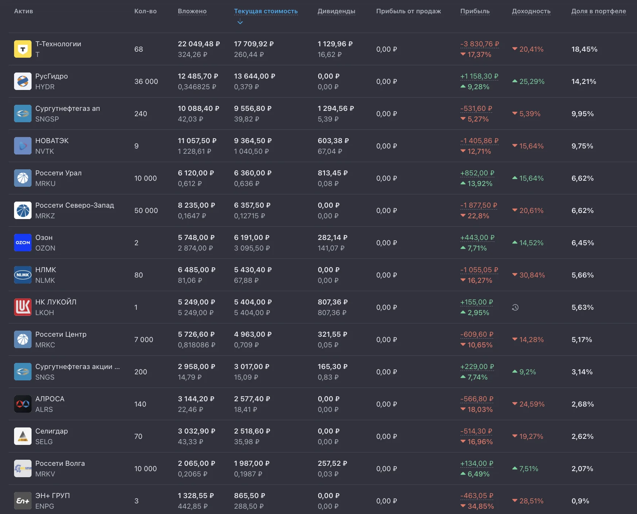Viewport: 637px width, 514px height.
Task: Click АЛРОСА profit -566,80 ₽
Action: tap(477, 399)
